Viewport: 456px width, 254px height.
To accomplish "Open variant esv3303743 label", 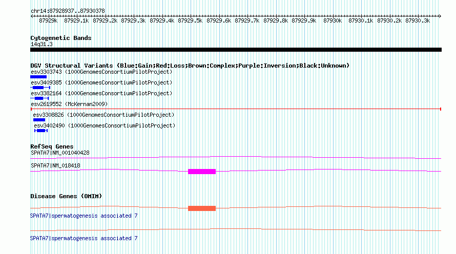I will (101, 72).
